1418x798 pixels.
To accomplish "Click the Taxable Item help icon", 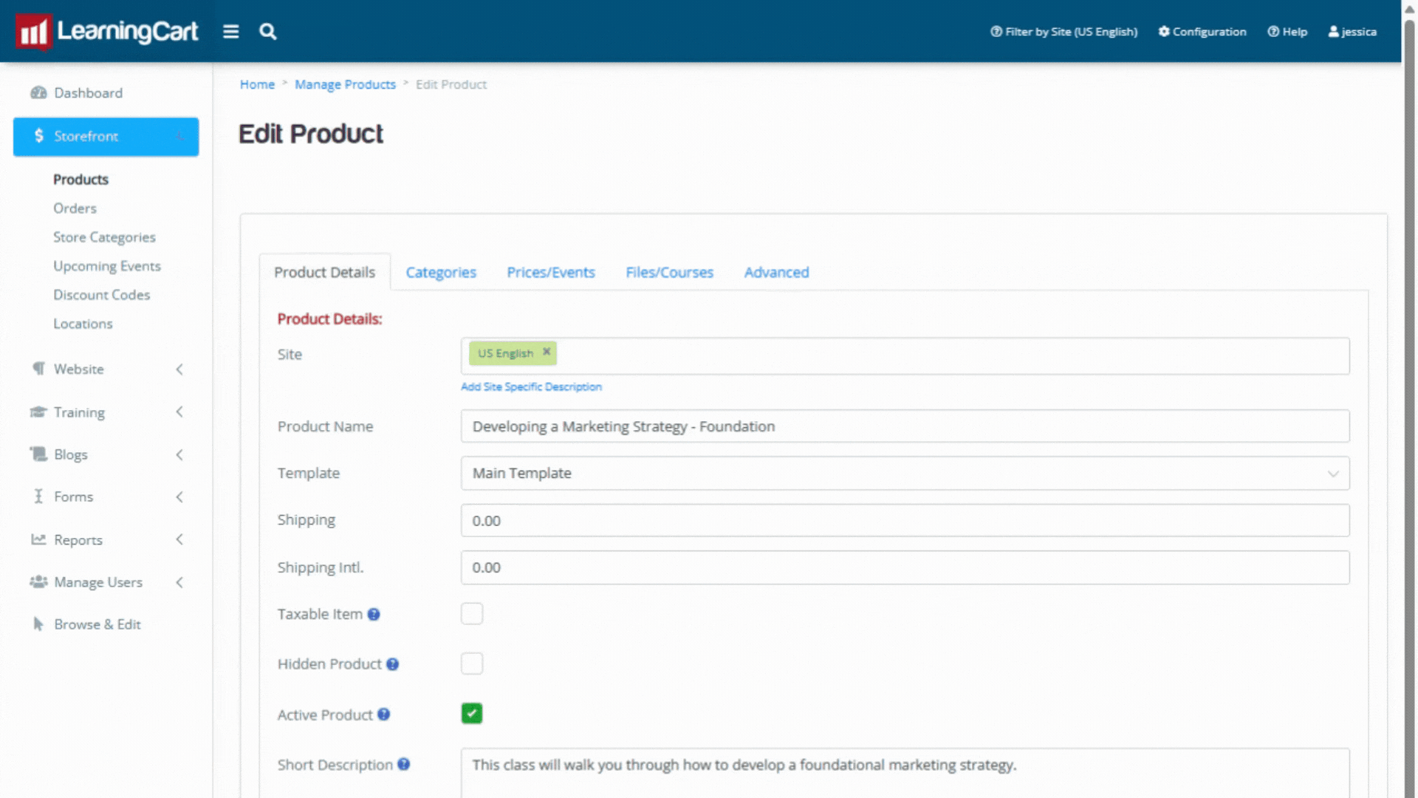I will coord(374,615).
